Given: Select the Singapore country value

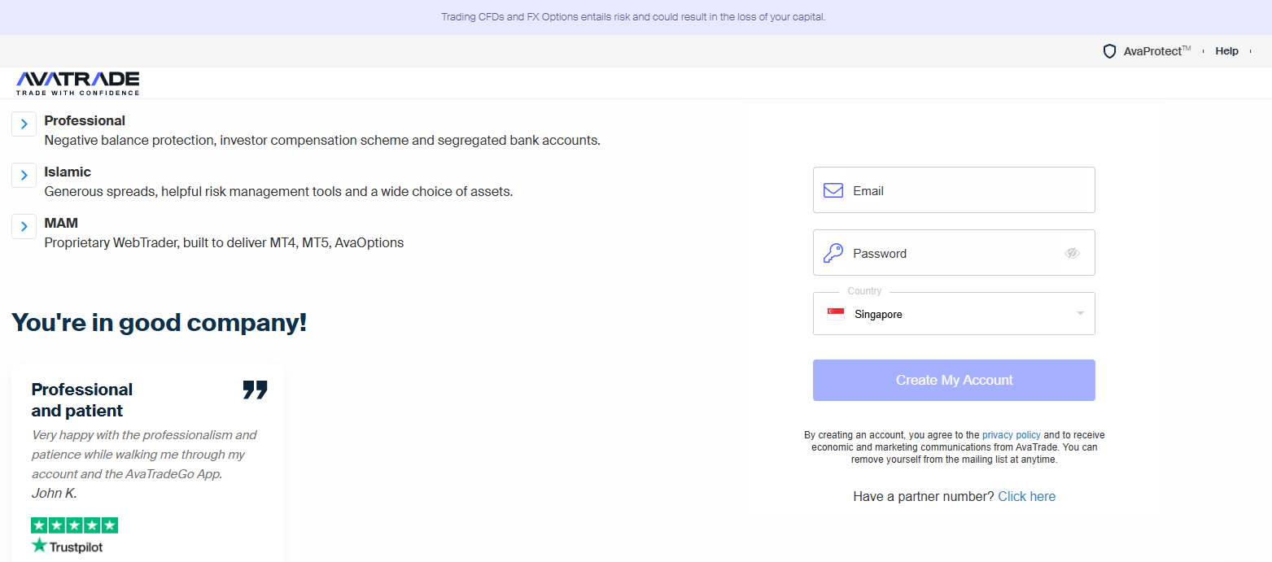Looking at the screenshot, I should [878, 314].
